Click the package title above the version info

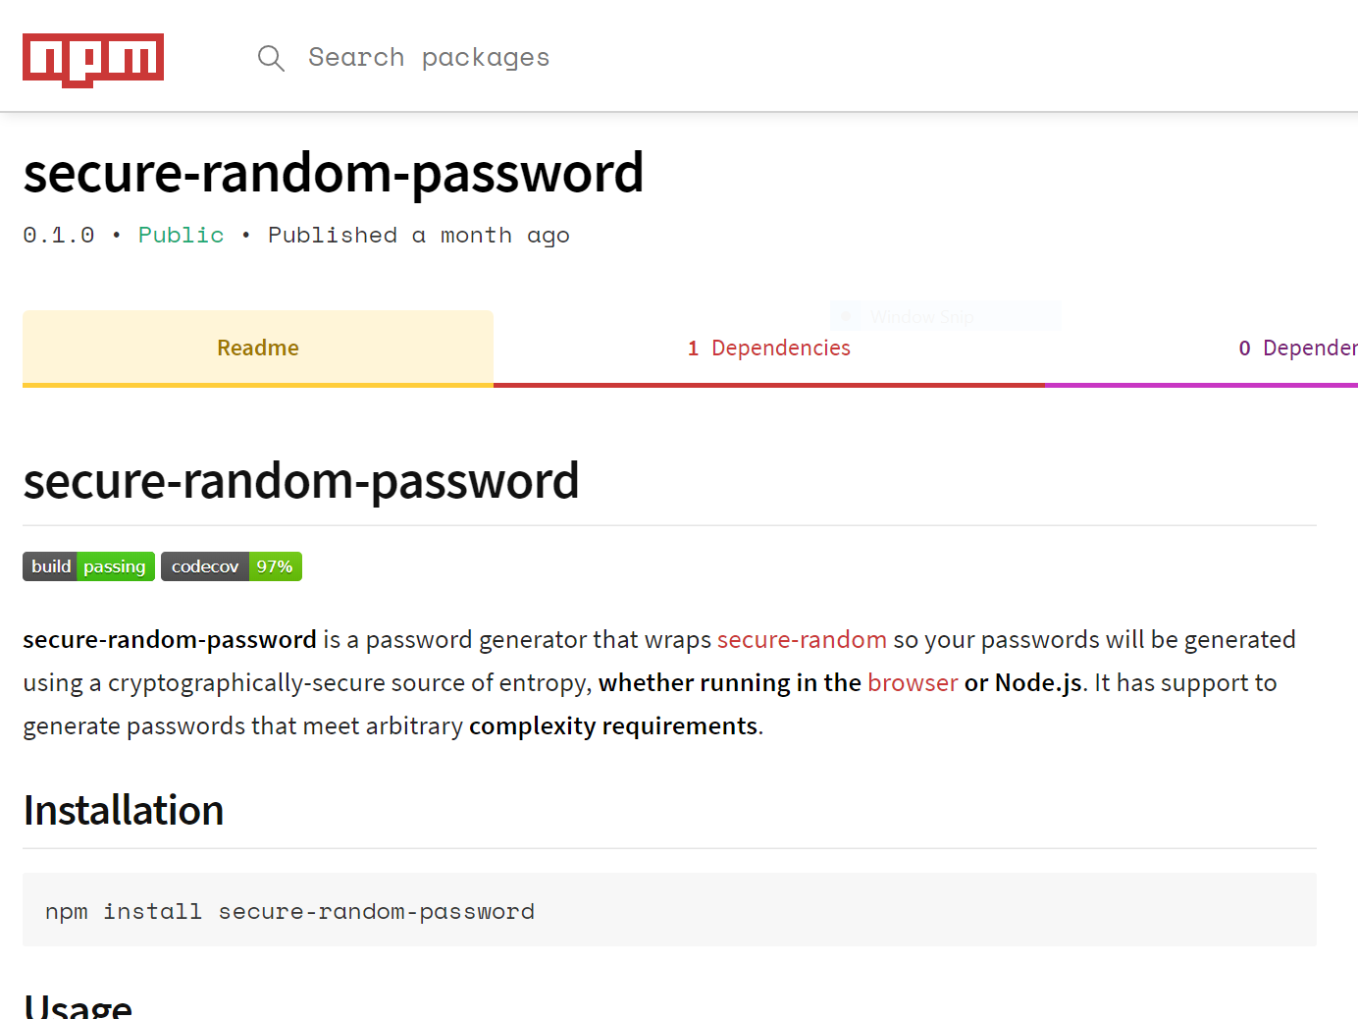coord(334,174)
